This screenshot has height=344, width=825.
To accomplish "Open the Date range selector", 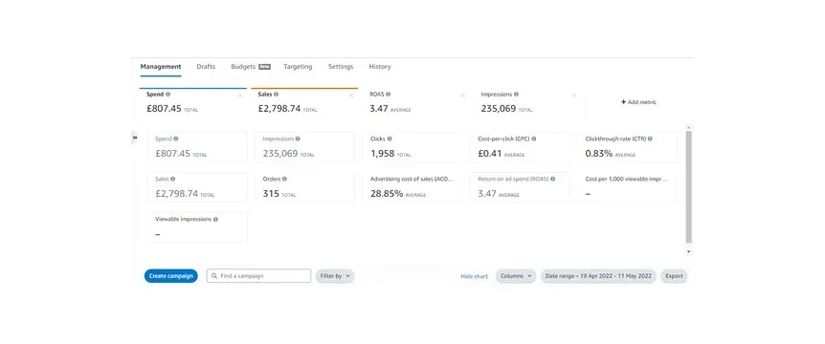I will [598, 276].
